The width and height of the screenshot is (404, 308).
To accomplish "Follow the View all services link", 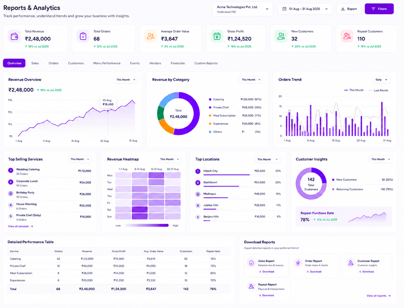I will pyautogui.click(x=21, y=226).
